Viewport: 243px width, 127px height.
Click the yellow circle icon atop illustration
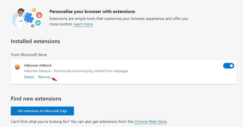[34, 10]
